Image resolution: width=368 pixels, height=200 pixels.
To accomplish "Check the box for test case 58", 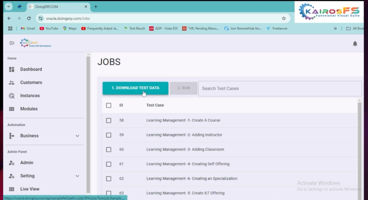I will [x=109, y=121].
